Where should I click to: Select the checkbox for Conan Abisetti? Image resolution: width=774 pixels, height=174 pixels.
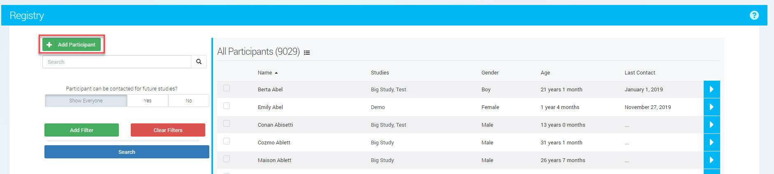[x=227, y=123]
